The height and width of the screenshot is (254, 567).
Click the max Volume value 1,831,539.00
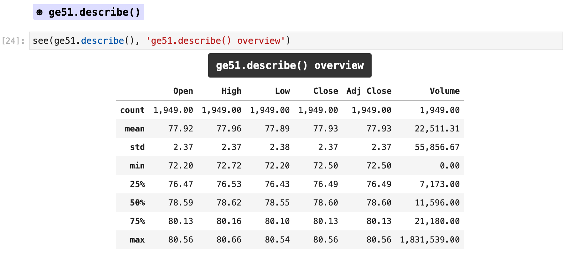[430, 240]
